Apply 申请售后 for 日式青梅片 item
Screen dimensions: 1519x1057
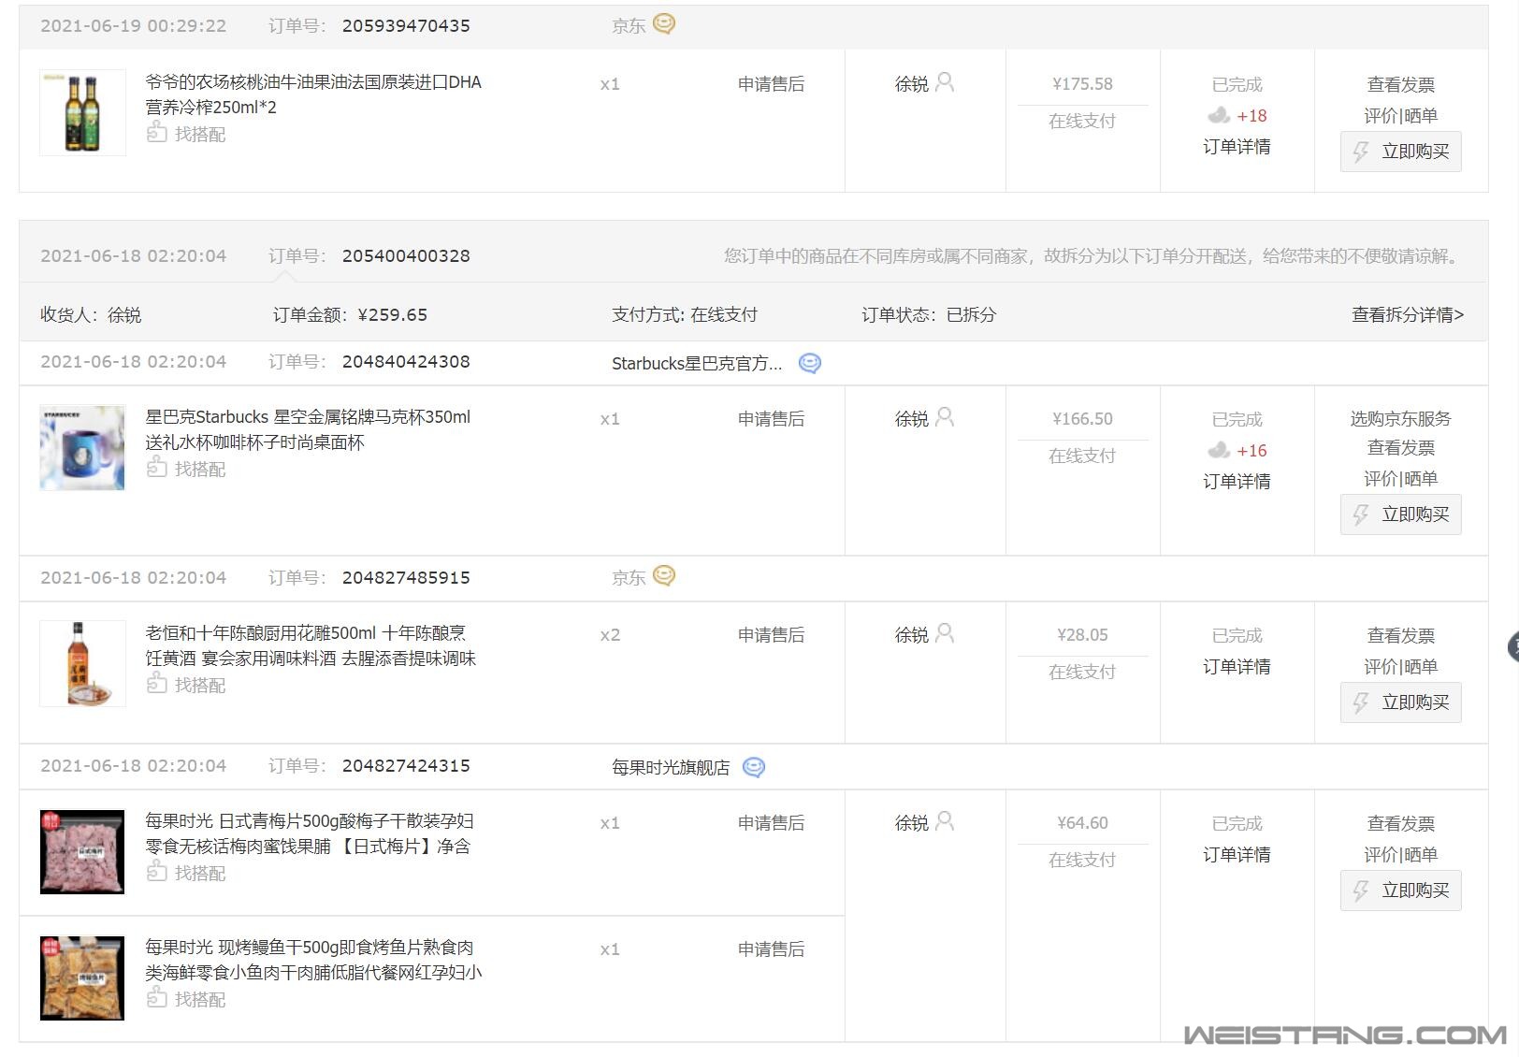click(x=771, y=823)
